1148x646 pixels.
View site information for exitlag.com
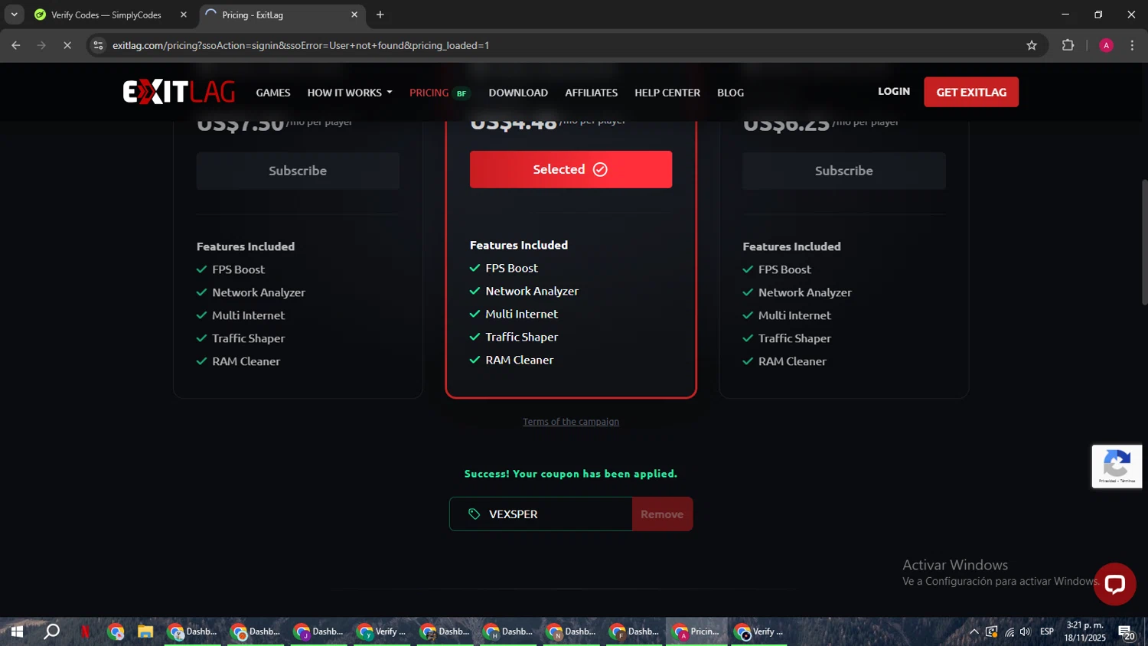[98, 45]
